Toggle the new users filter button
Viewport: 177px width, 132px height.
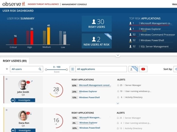pos(133,69)
